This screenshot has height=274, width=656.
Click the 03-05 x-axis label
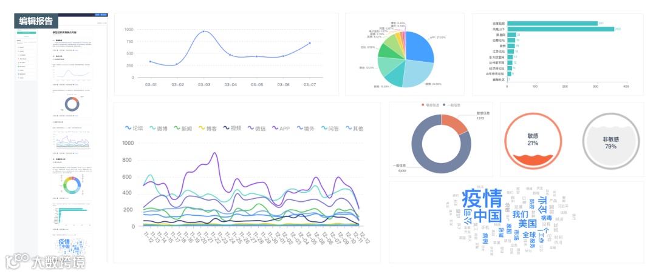click(257, 84)
